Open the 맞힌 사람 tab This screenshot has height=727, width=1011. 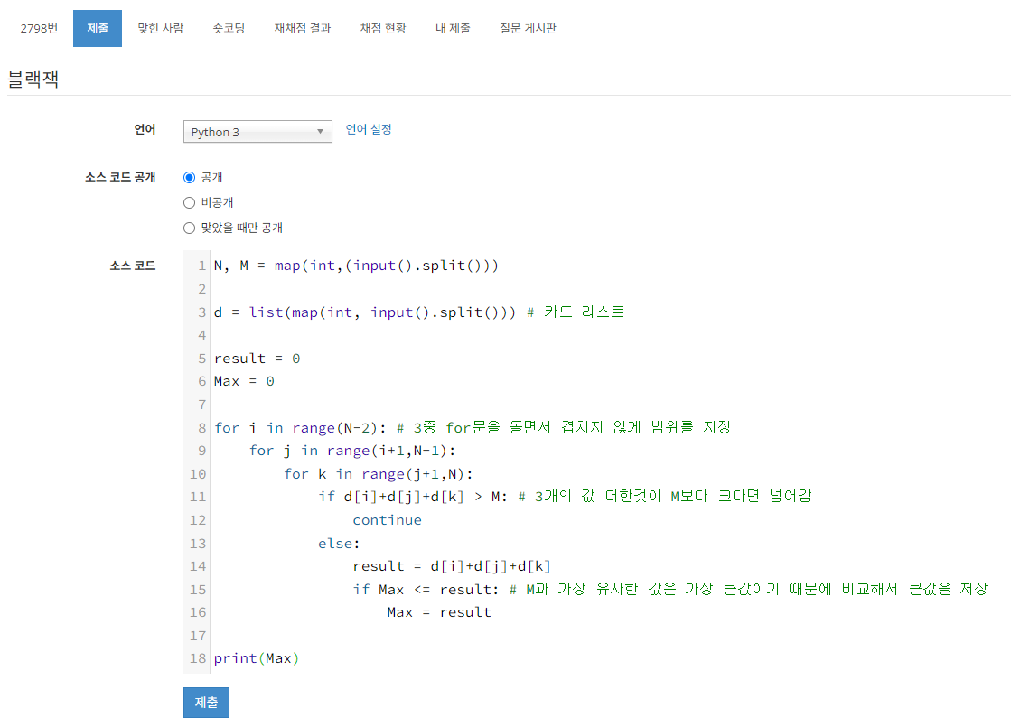coord(161,28)
